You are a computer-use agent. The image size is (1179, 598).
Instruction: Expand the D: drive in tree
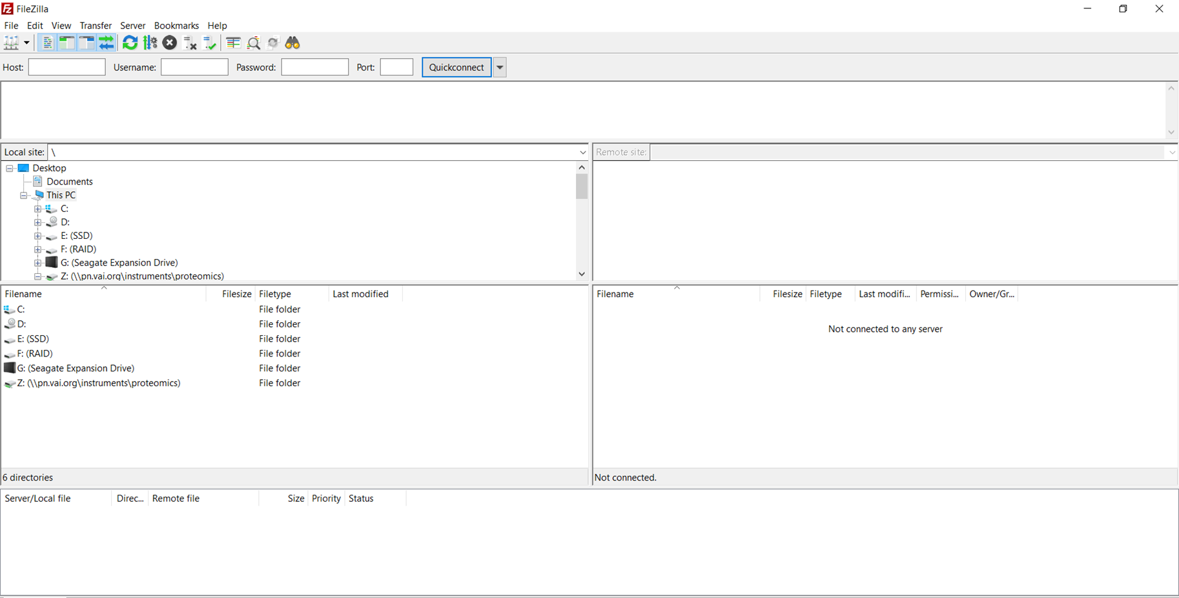[x=38, y=222]
